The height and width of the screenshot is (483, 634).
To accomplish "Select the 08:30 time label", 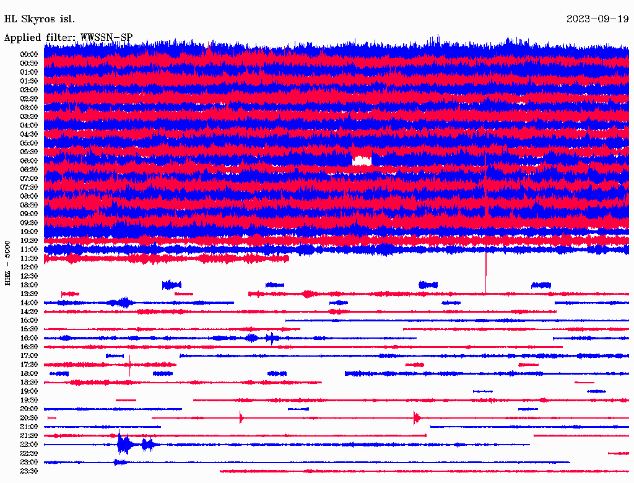I will tap(29, 205).
